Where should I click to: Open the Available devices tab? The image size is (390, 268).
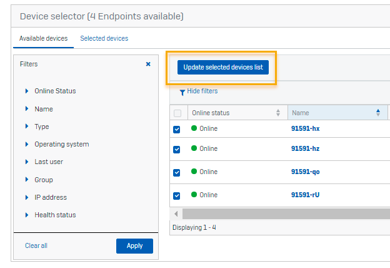[43, 38]
